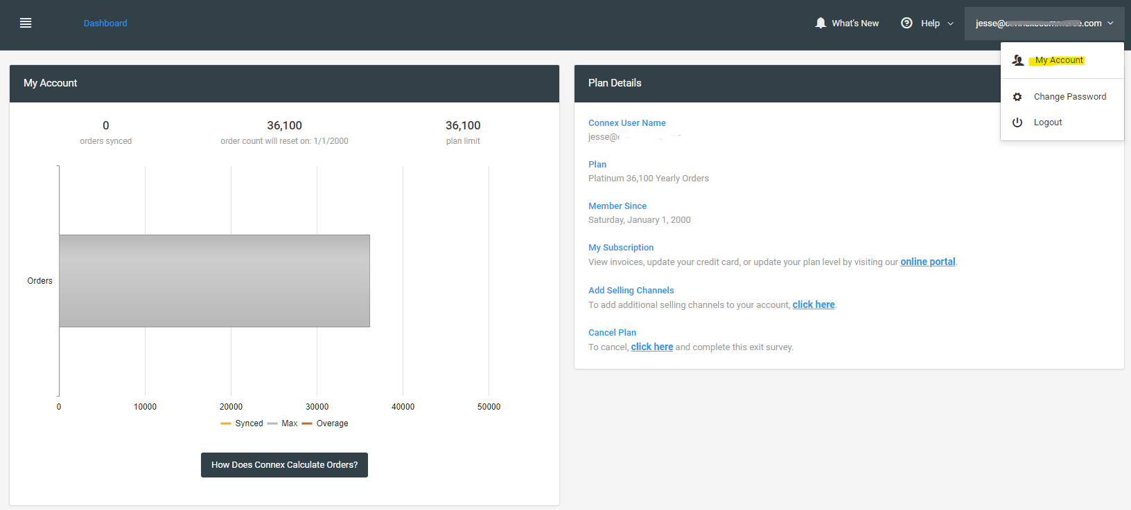This screenshot has width=1131, height=510.
Task: Click the 'Plan' heading in Plan Details
Action: pyautogui.click(x=597, y=165)
